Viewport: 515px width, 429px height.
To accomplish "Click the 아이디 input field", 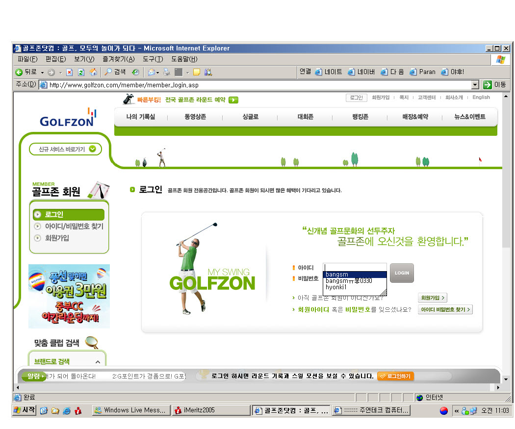I will pyautogui.click(x=355, y=267).
